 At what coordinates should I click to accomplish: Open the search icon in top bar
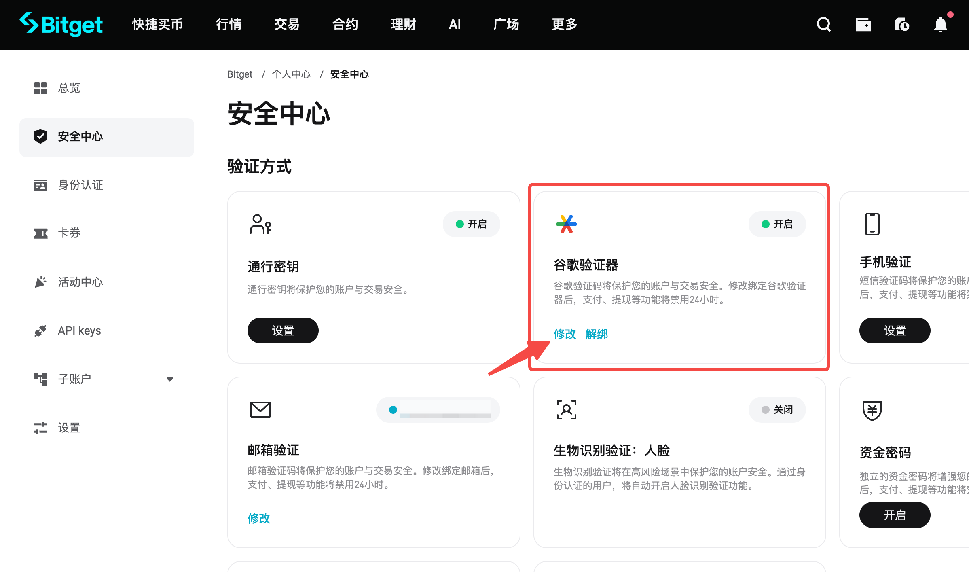pos(823,24)
